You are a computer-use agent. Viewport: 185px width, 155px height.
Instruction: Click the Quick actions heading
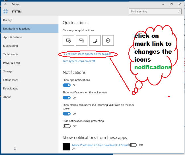tap(75, 23)
